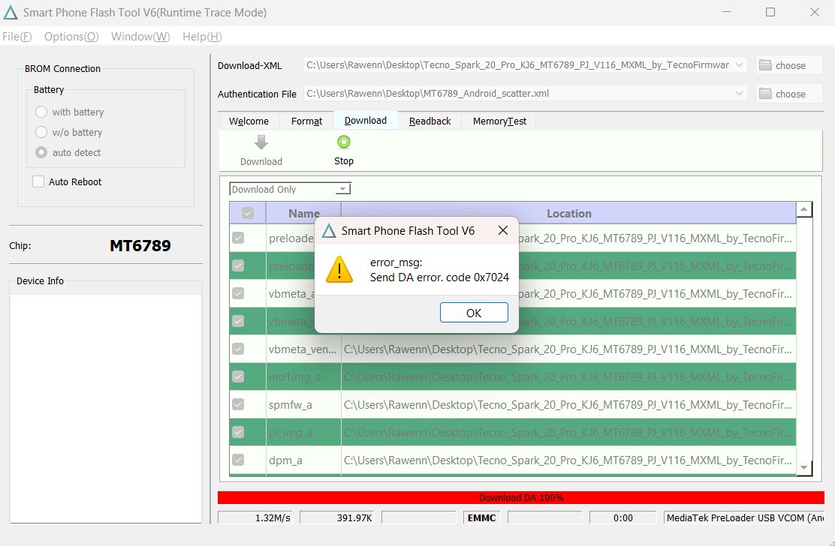Screen dimensions: 835x546
Task: Click the Device Info text area
Action: click(106, 408)
